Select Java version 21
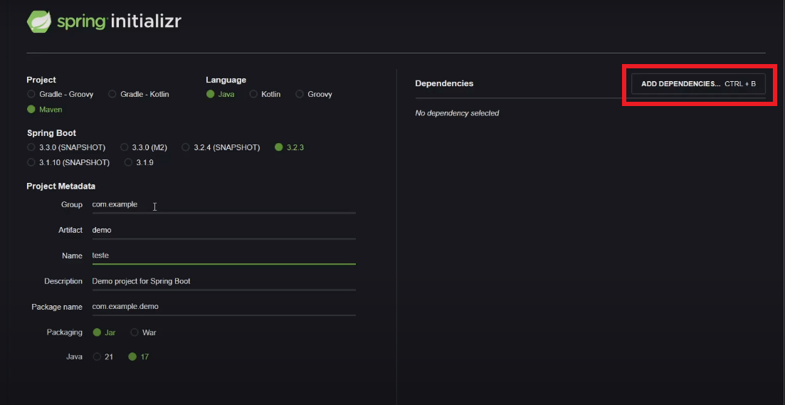This screenshot has width=785, height=405. [104, 357]
